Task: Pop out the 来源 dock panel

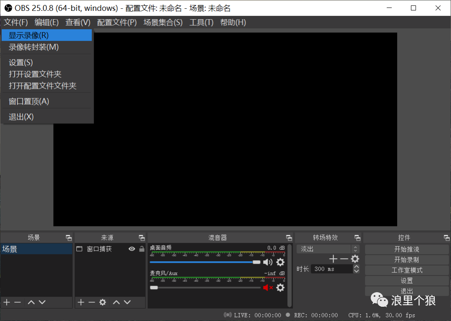Action: coord(142,238)
